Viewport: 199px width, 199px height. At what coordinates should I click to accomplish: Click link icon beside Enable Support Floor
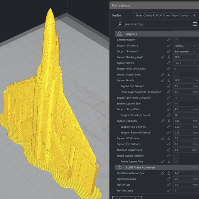pos(163,162)
